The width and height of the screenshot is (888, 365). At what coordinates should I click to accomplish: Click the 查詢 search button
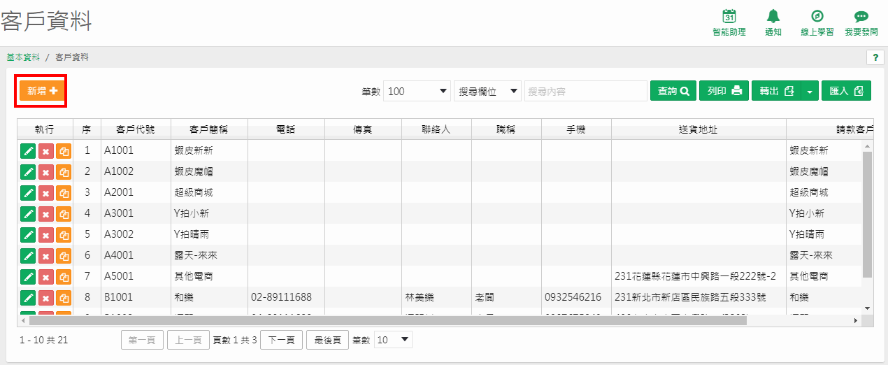(673, 91)
